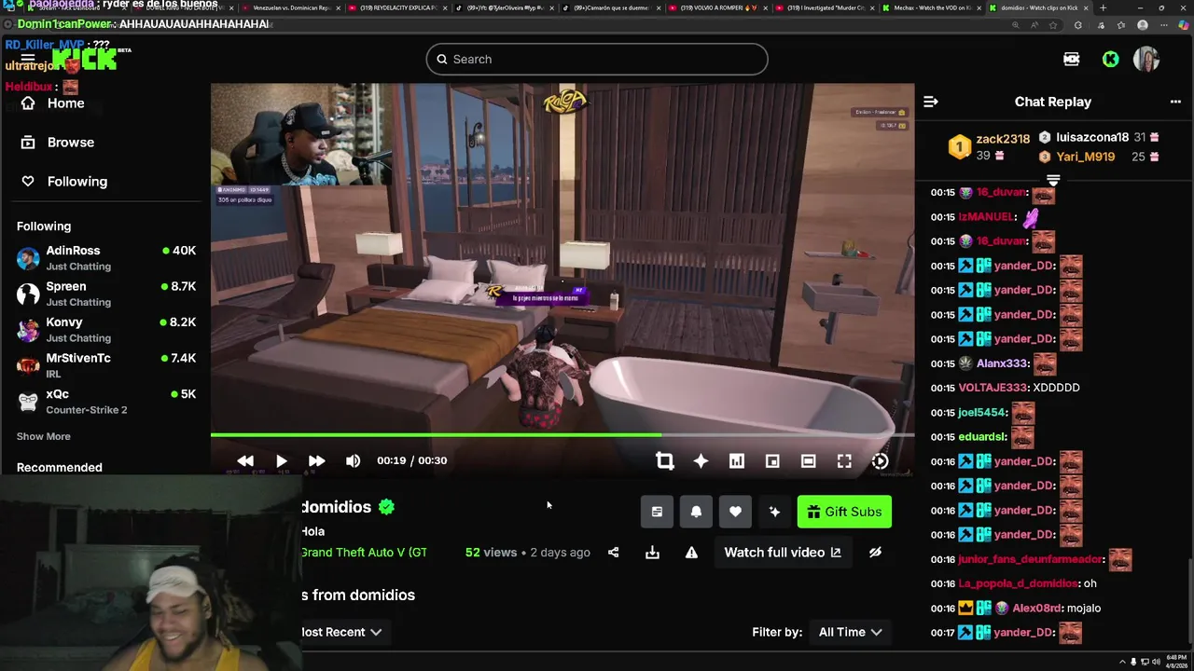Switch to I Investigated Murder City tab
Screen dimensions: 1194x671
825,7
